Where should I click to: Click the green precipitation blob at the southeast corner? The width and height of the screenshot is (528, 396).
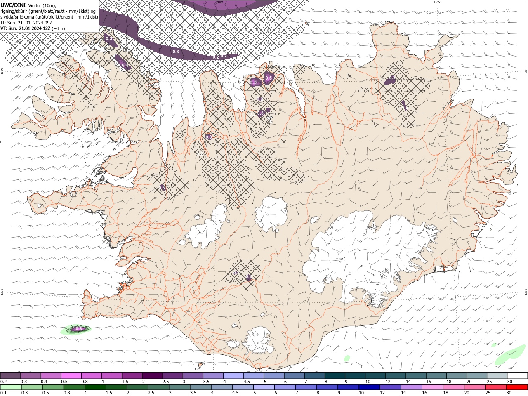pos(510,355)
